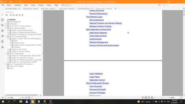Click the Print icon in title bar

(x=11, y=2)
